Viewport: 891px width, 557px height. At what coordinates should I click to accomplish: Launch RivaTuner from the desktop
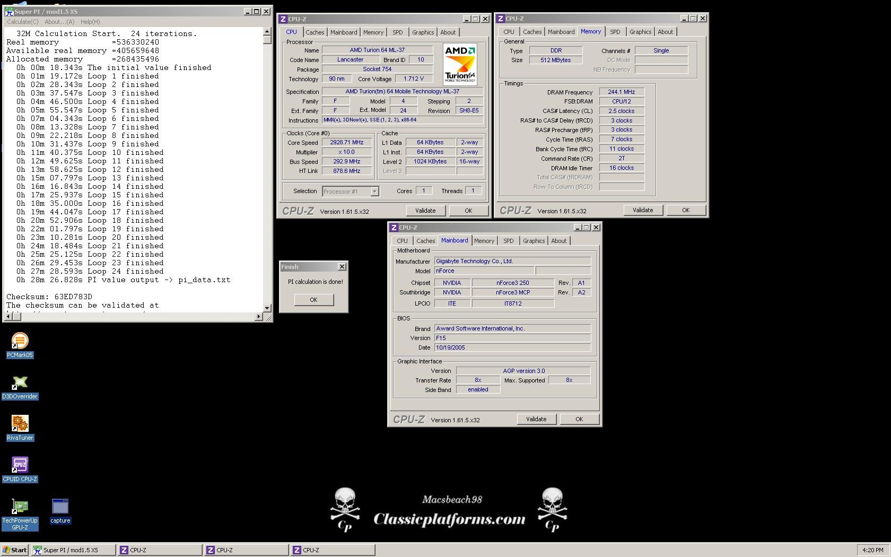(20, 428)
